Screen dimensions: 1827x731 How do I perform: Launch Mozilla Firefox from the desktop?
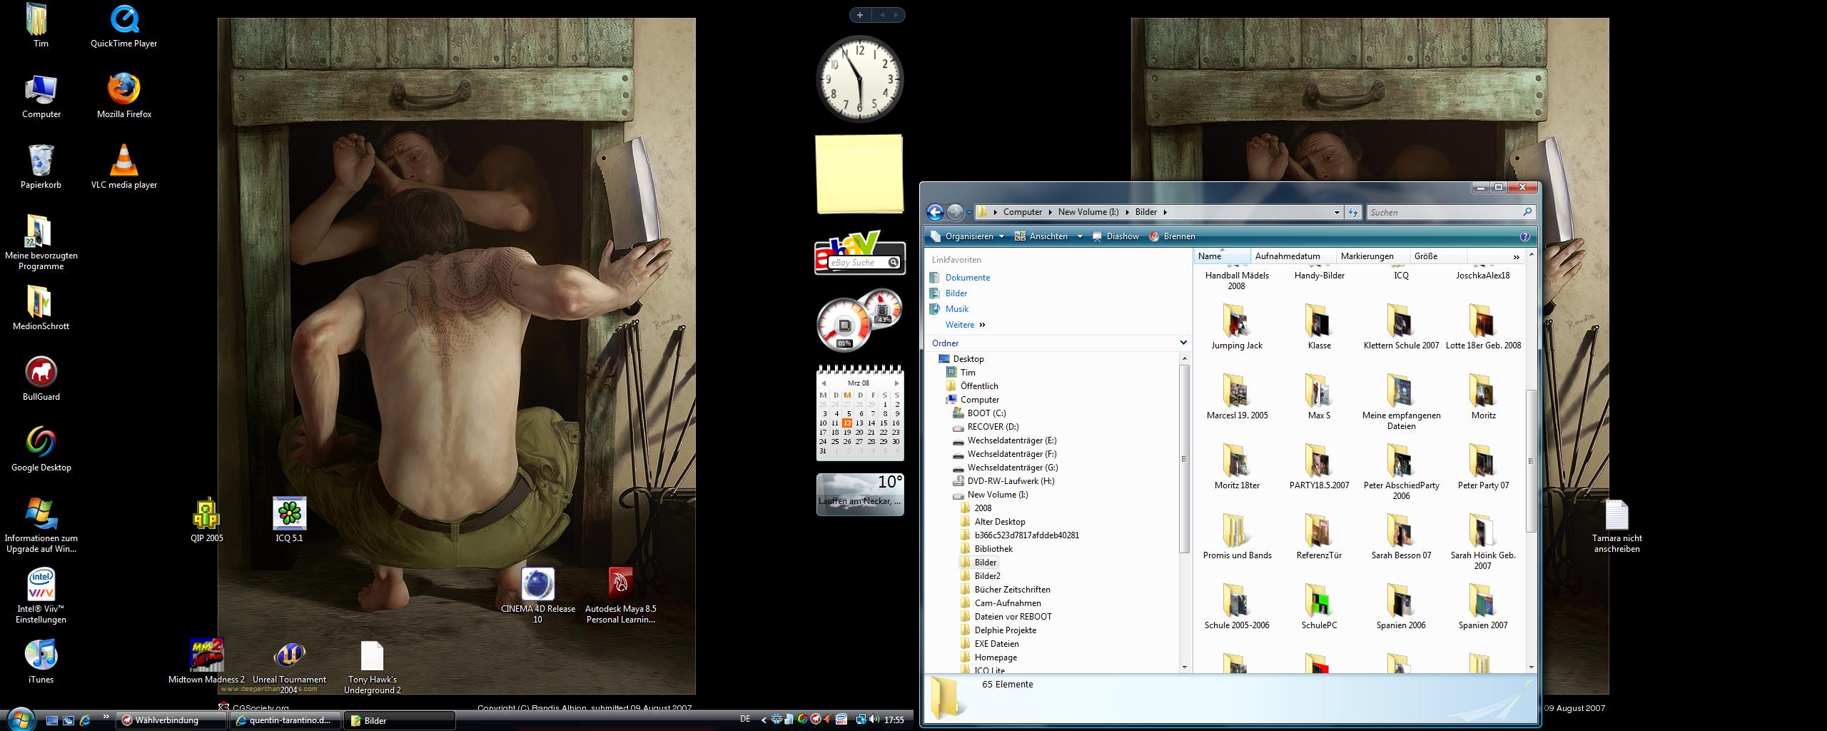tap(124, 96)
